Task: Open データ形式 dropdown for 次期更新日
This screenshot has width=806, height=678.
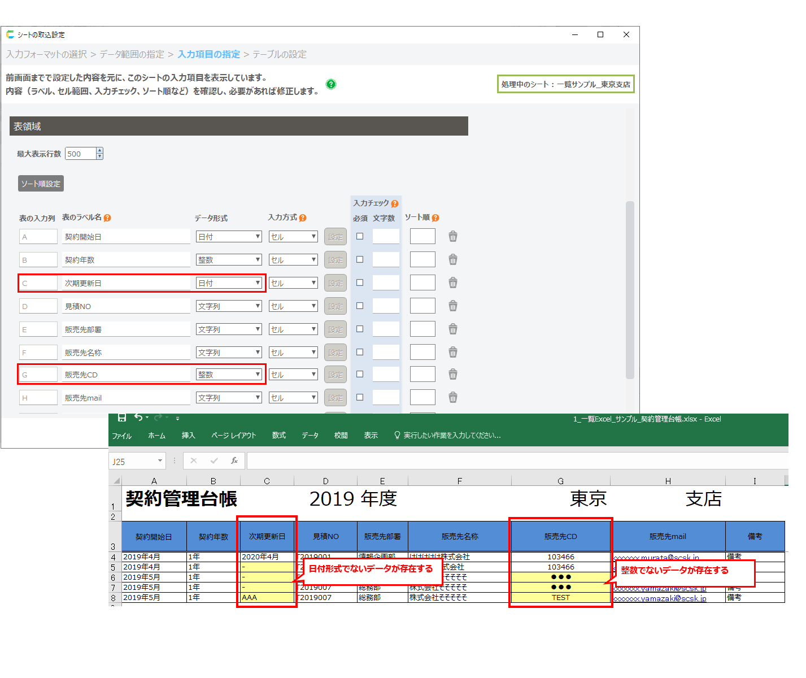Action: tap(229, 283)
